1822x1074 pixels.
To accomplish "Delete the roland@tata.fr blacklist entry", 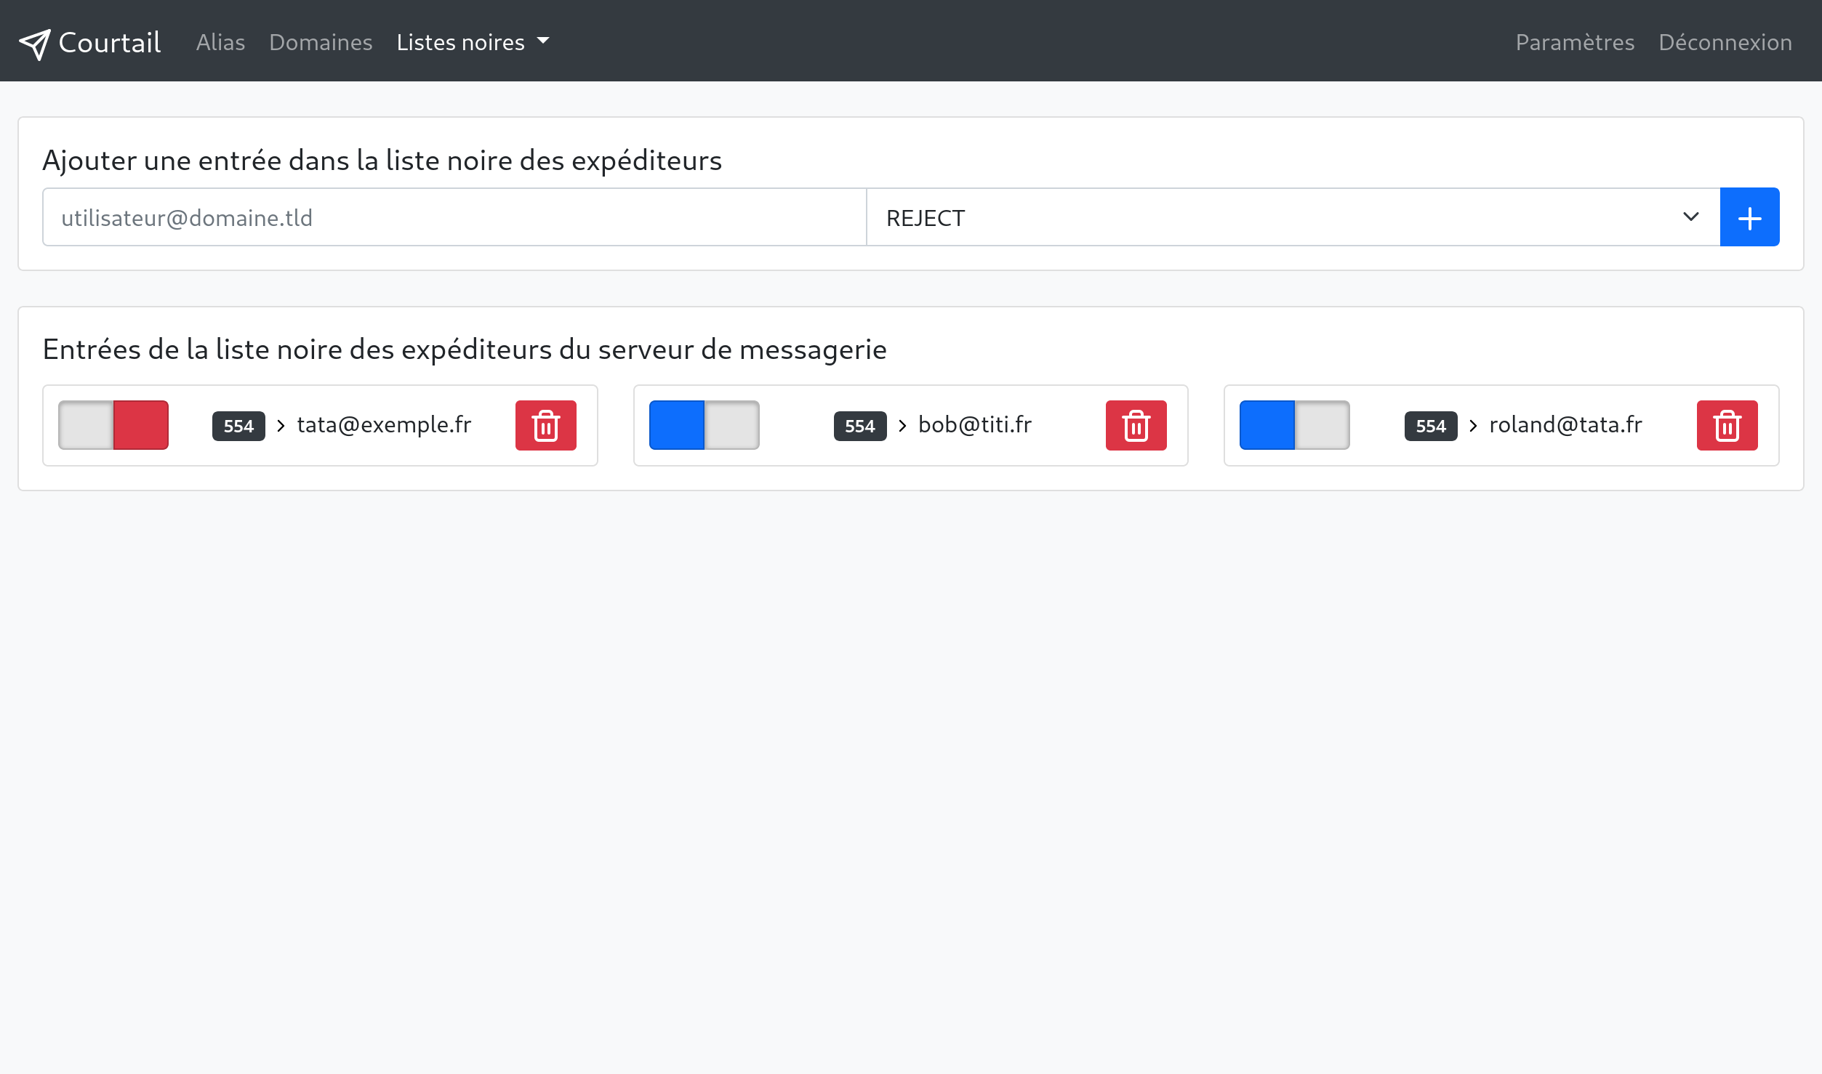I will click(x=1727, y=425).
